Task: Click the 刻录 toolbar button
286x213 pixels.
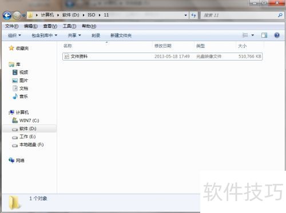Action: tap(96, 35)
